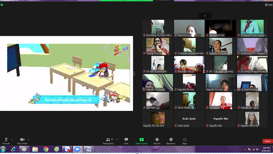Open the Reactions menu
273x154 pixels.
(x=171, y=141)
